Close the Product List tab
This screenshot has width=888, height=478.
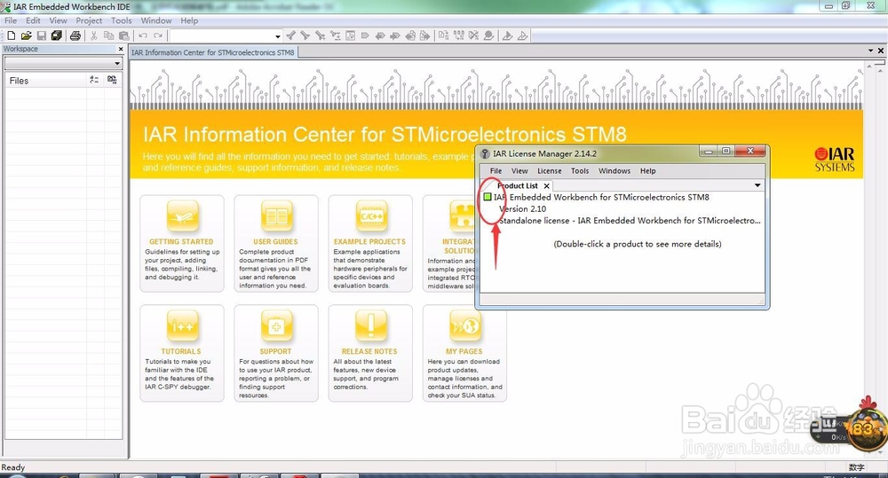click(x=546, y=185)
